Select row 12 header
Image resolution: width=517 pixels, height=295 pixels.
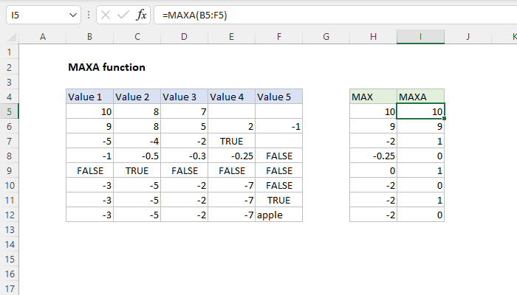[x=10, y=215]
